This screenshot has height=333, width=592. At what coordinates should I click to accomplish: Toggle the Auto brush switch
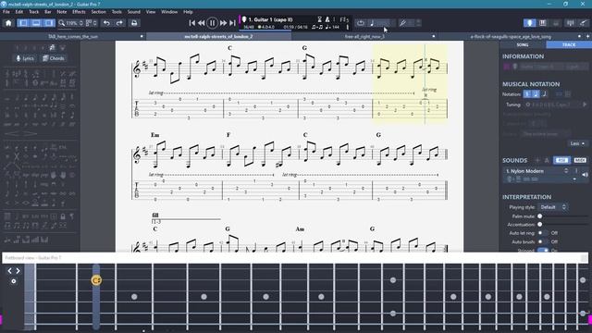[543, 241]
